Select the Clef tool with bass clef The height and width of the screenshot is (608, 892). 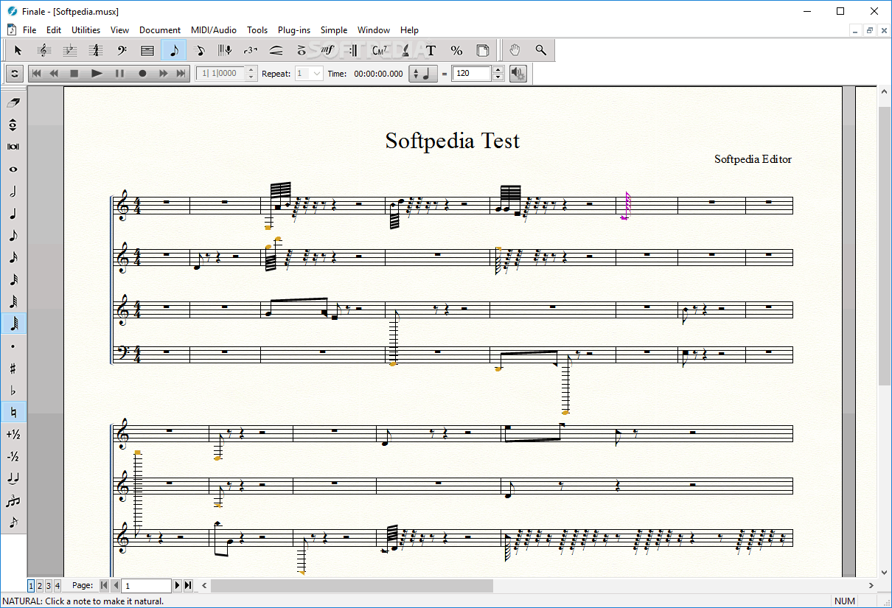click(122, 50)
